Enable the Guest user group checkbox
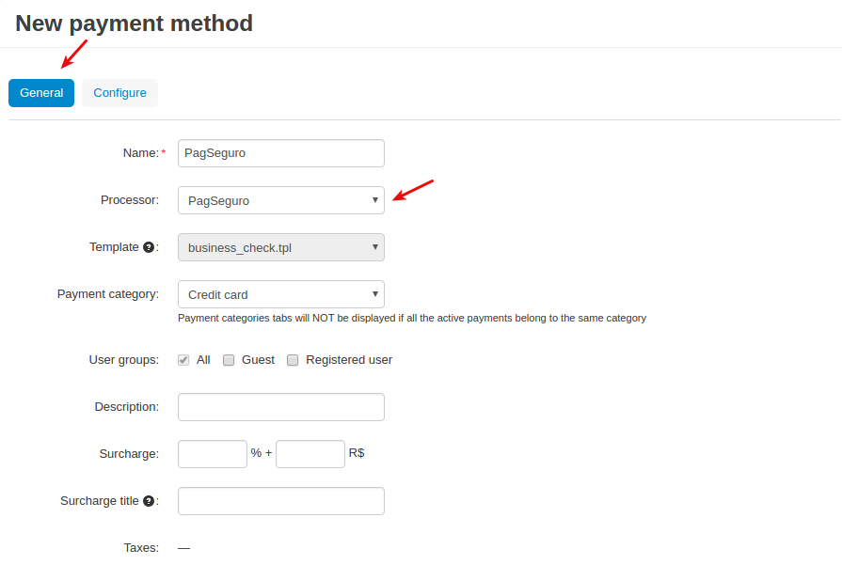Screen dimensions: 842x565 pos(229,360)
